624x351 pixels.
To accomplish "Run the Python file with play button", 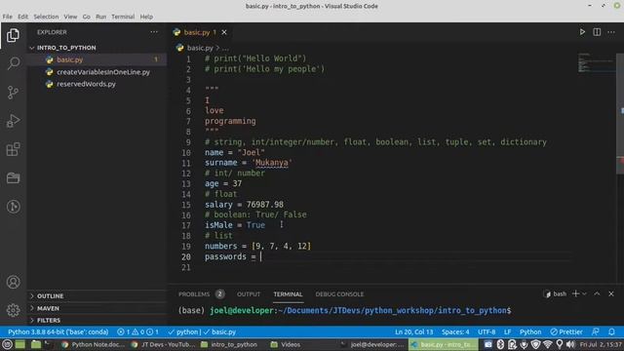I will point(582,32).
